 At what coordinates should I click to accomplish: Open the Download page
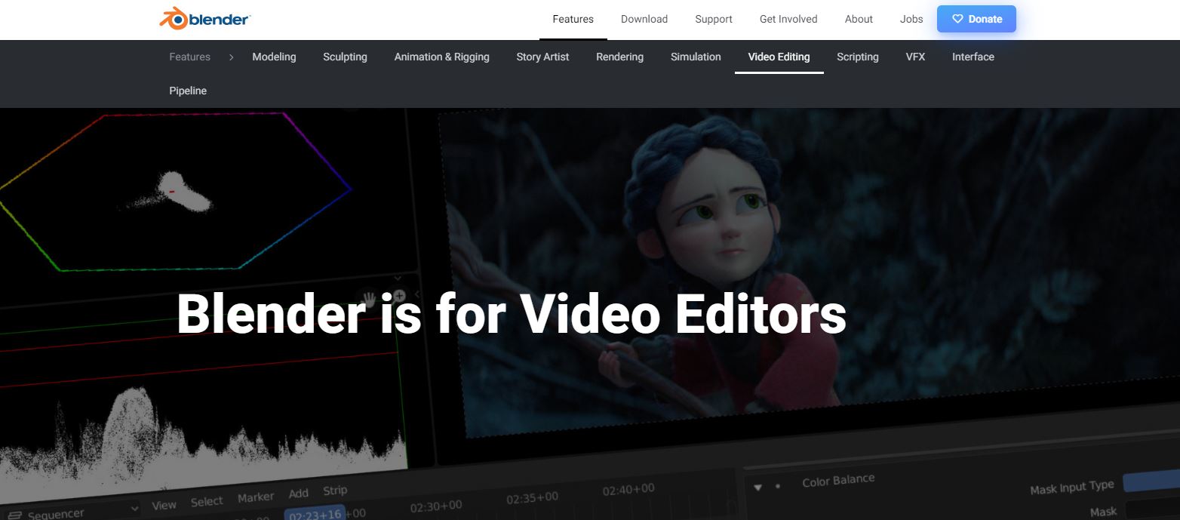coord(644,19)
